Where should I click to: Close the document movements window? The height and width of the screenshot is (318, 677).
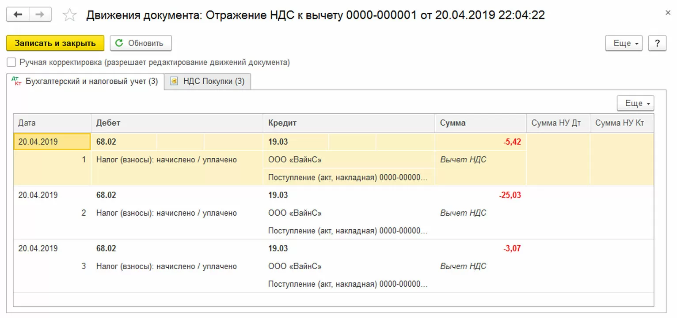point(668,13)
